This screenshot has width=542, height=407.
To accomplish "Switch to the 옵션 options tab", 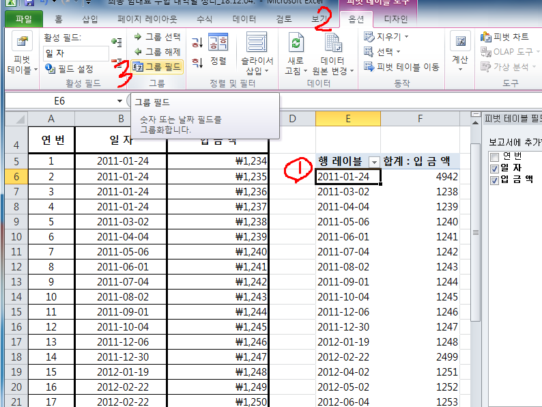I will tap(356, 19).
